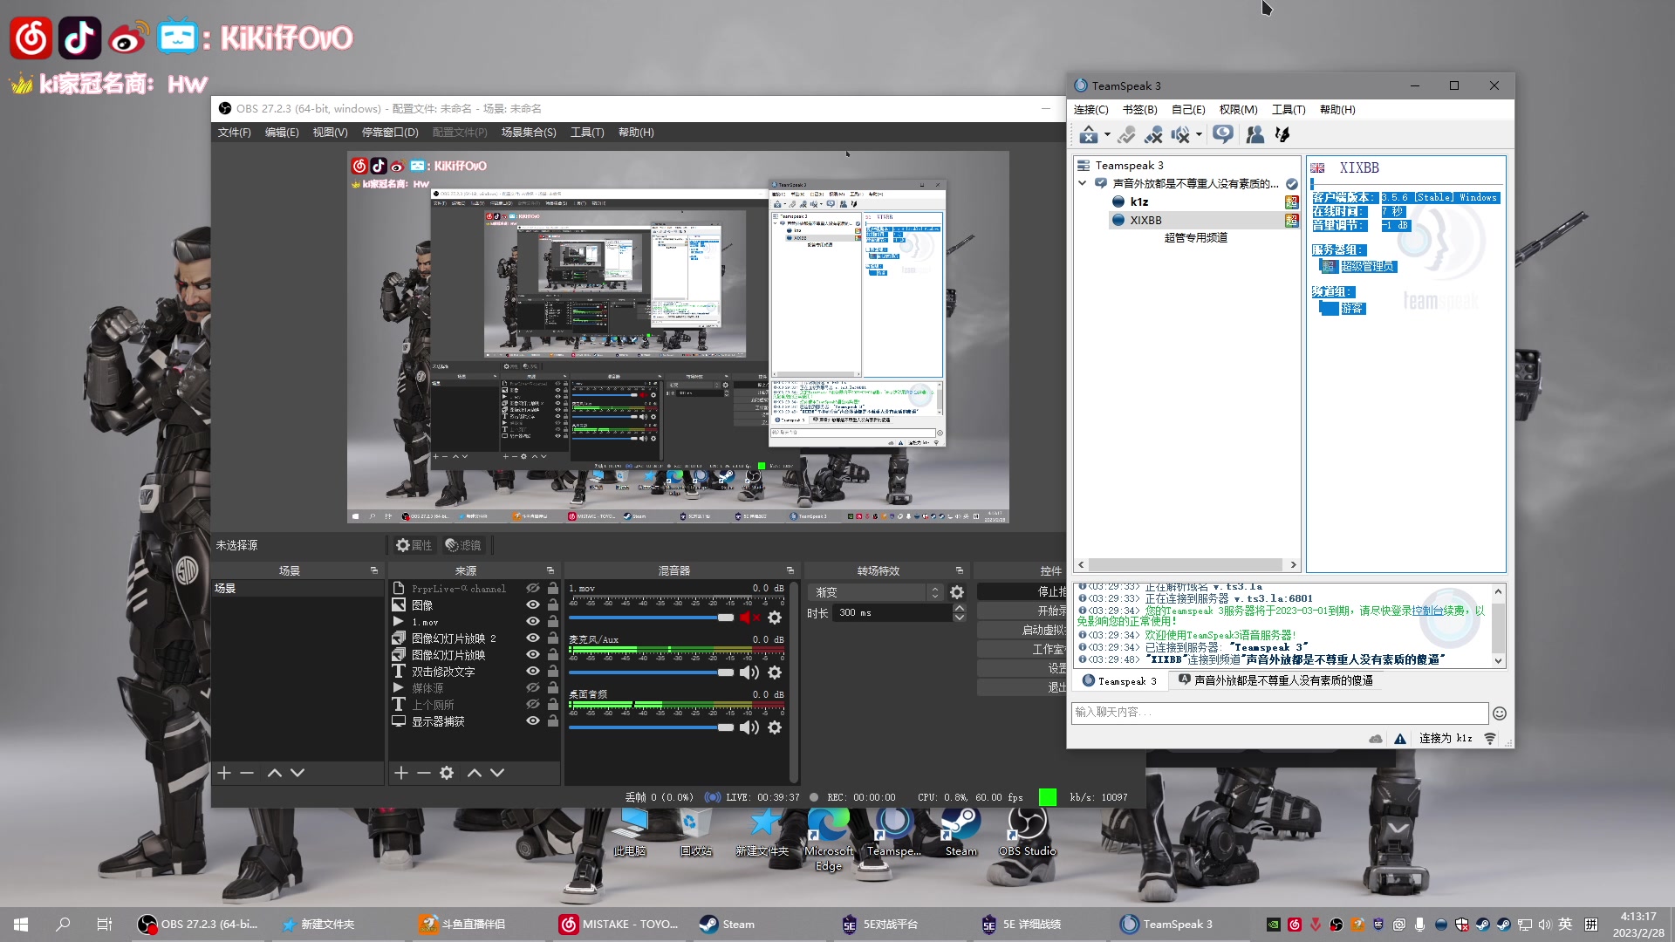Increase transition duration with up stepper
The width and height of the screenshot is (1675, 942).
[960, 608]
